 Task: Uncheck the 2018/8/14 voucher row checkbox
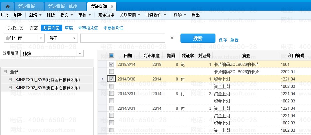pyautogui.click(x=112, y=64)
